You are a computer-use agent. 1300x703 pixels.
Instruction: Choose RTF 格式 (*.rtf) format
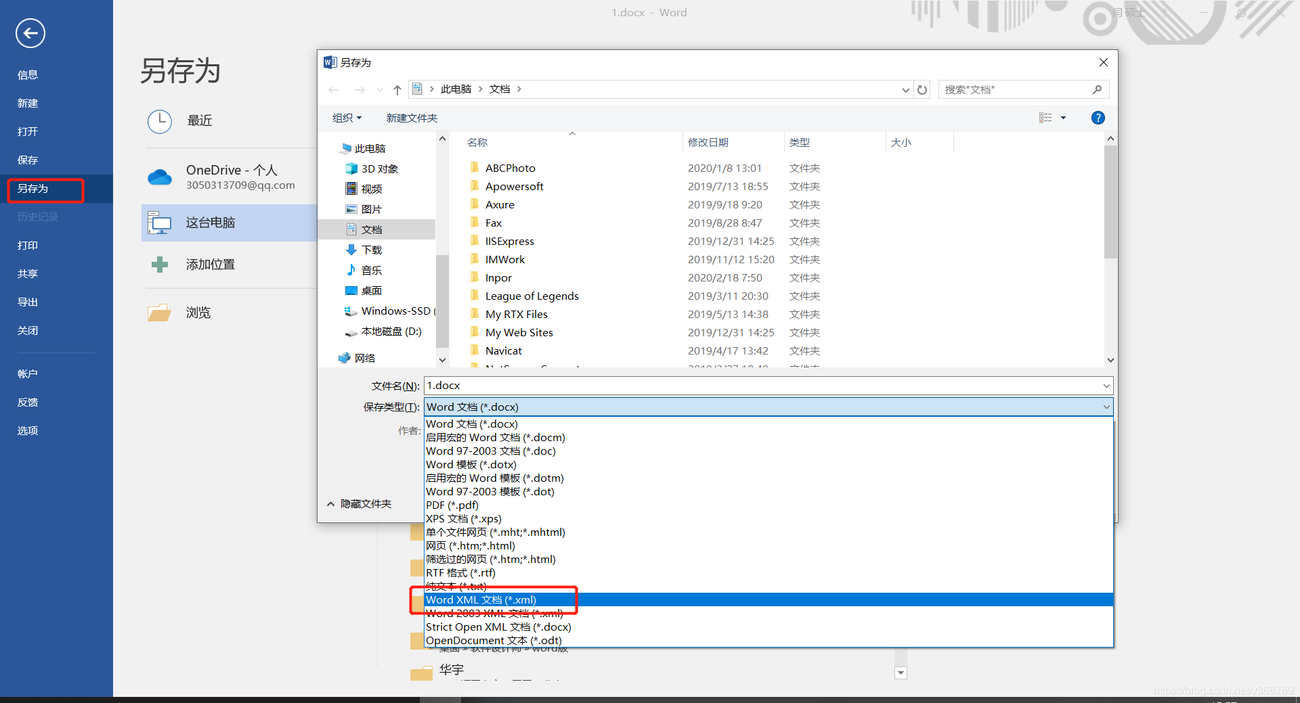(x=768, y=572)
